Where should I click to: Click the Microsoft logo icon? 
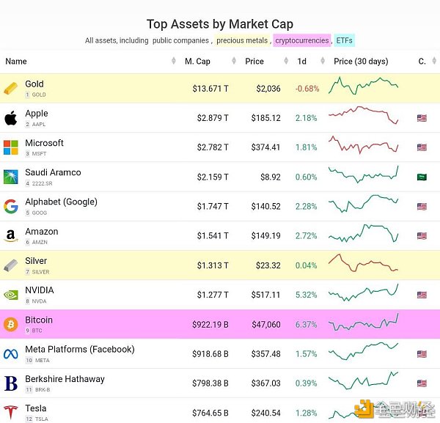point(11,147)
